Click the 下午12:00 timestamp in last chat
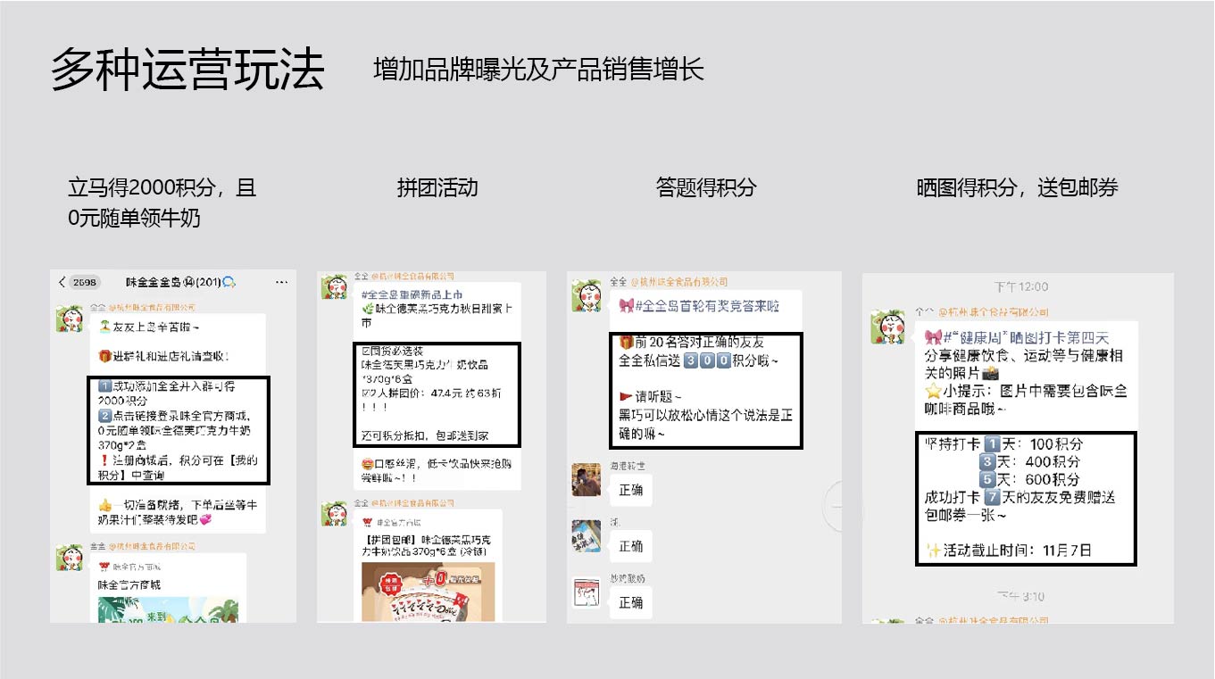 1021,286
